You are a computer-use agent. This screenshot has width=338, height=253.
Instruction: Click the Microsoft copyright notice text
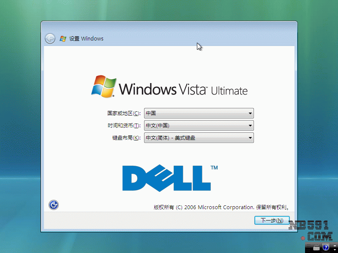click(221, 207)
